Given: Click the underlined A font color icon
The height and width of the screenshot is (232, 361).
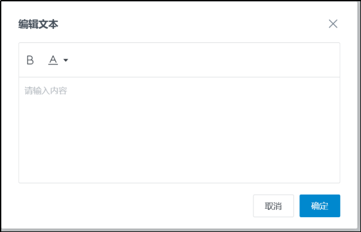Looking at the screenshot, I should 53,60.
